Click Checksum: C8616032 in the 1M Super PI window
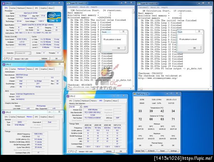 point(150,74)
